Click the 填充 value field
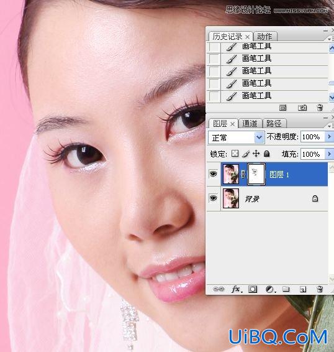The height and width of the screenshot is (352, 334). pyautogui.click(x=312, y=154)
